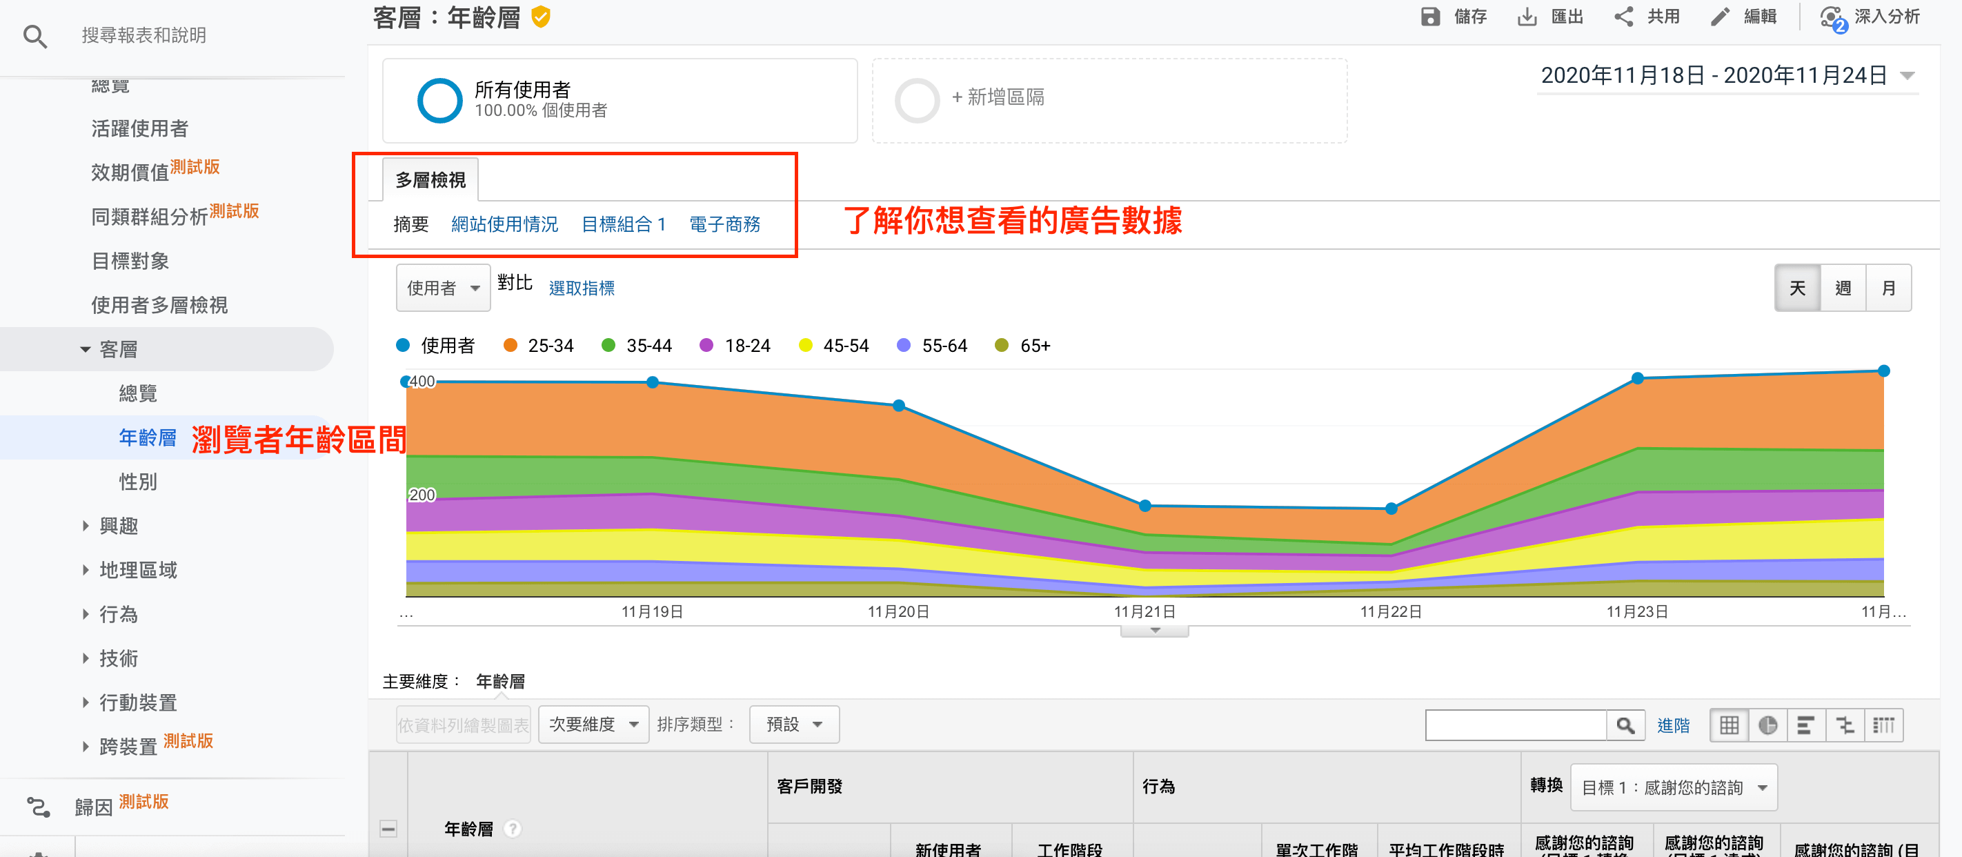Open the 次要維度 dropdown

(x=594, y=725)
